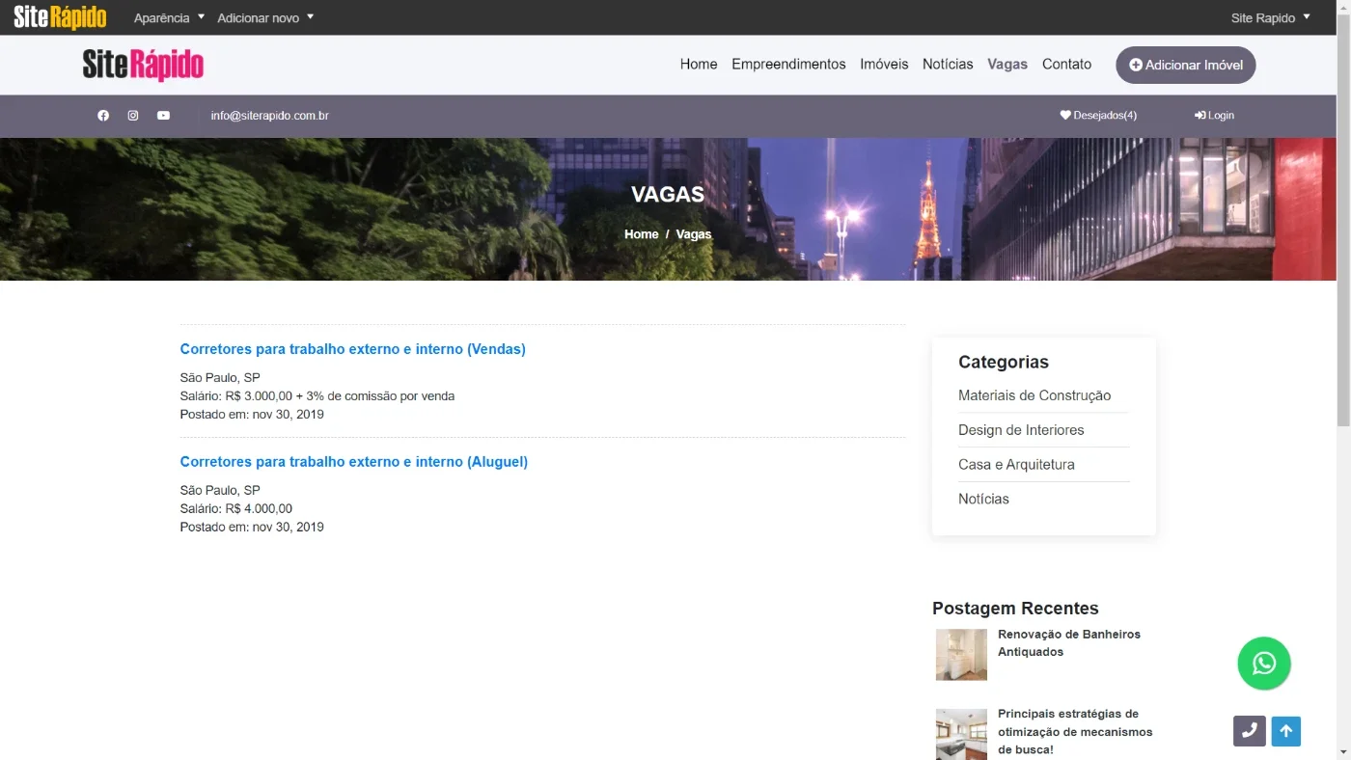Click the blue back-to-top arrow
This screenshot has height=760, width=1351.
(x=1285, y=731)
